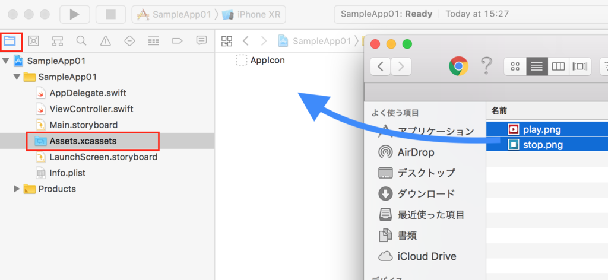Expand the Products folder
This screenshot has height=280, width=608.
click(x=16, y=189)
